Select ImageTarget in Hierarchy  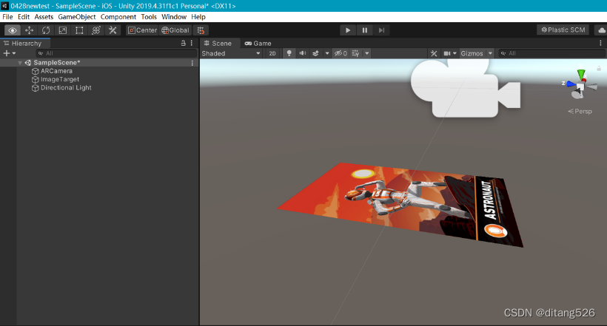click(x=60, y=79)
